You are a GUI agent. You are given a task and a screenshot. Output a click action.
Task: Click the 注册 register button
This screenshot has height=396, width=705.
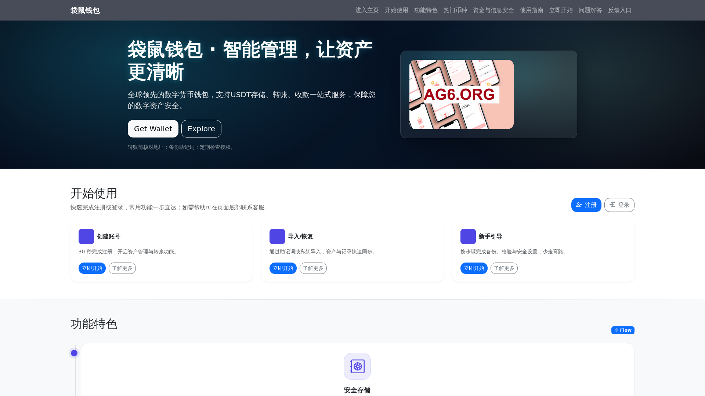point(586,205)
